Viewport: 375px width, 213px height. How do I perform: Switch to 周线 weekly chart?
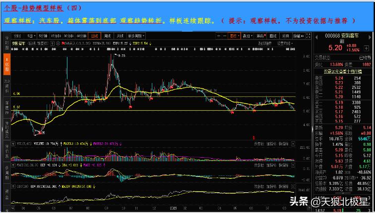click(x=107, y=36)
